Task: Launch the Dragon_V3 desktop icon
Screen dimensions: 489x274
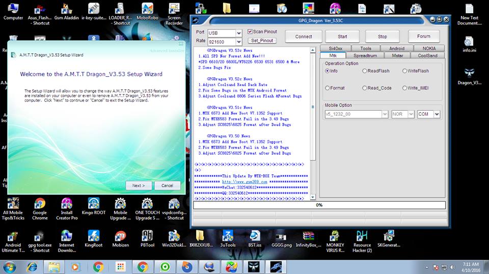Action: click(x=469, y=76)
